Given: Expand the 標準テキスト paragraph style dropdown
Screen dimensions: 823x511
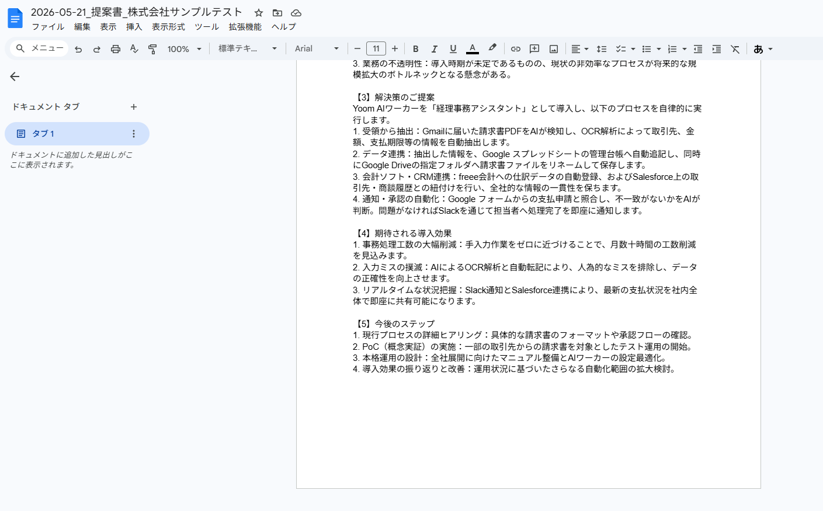Looking at the screenshot, I should point(248,49).
